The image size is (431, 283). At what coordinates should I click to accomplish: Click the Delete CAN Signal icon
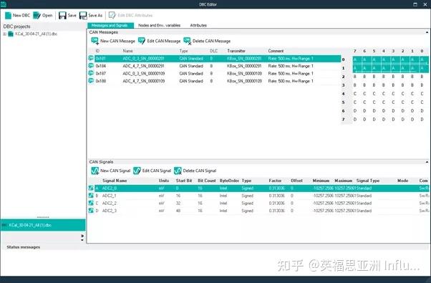click(178, 171)
